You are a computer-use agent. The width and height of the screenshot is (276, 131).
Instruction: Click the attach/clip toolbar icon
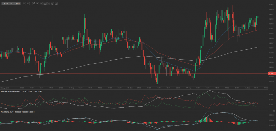coord(49,3)
